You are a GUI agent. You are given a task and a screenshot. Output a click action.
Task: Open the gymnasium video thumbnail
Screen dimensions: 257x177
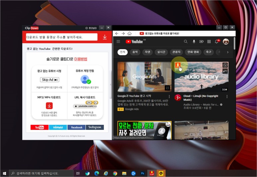[201, 130]
